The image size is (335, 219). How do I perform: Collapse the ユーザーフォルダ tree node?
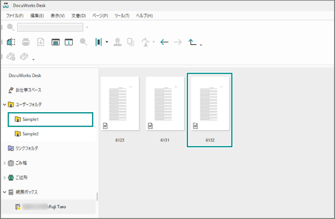(x=4, y=104)
